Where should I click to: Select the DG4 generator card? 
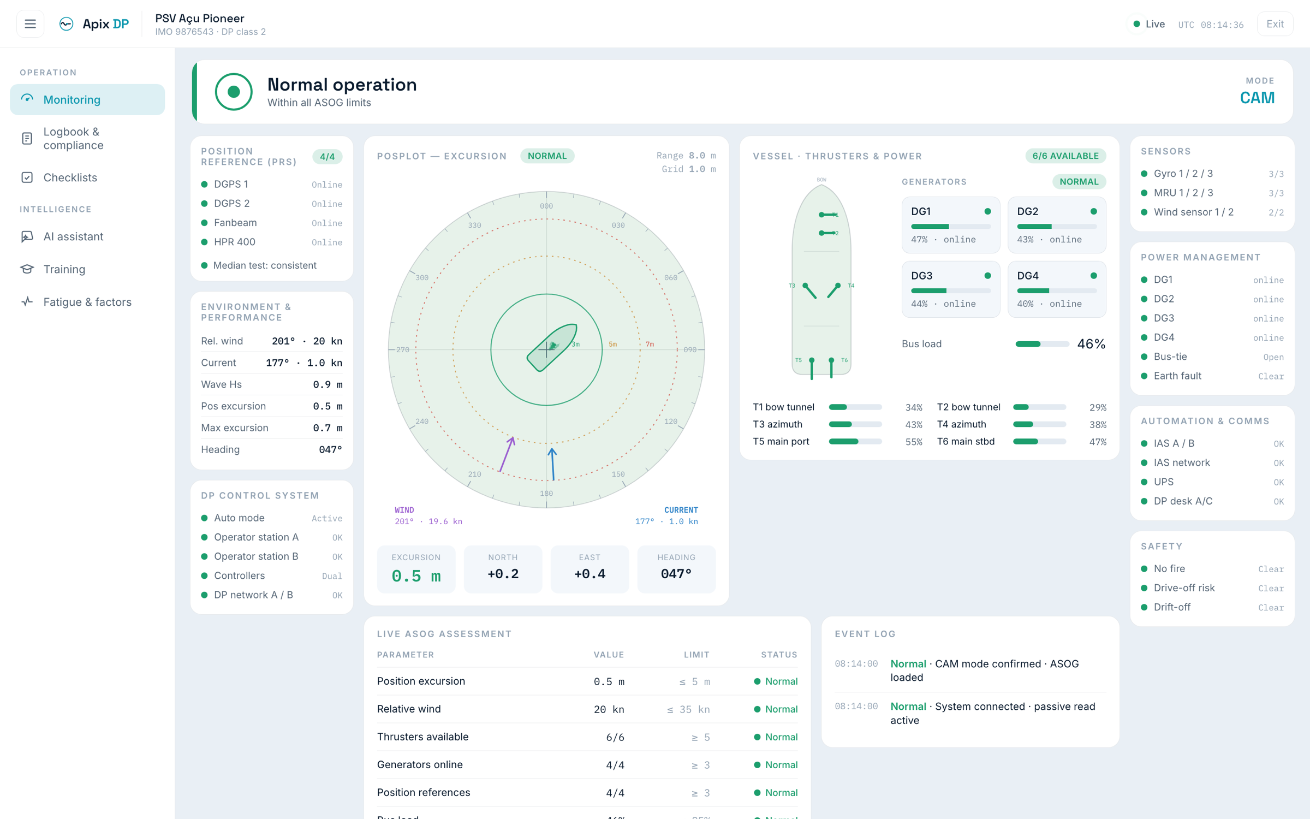coord(1056,289)
